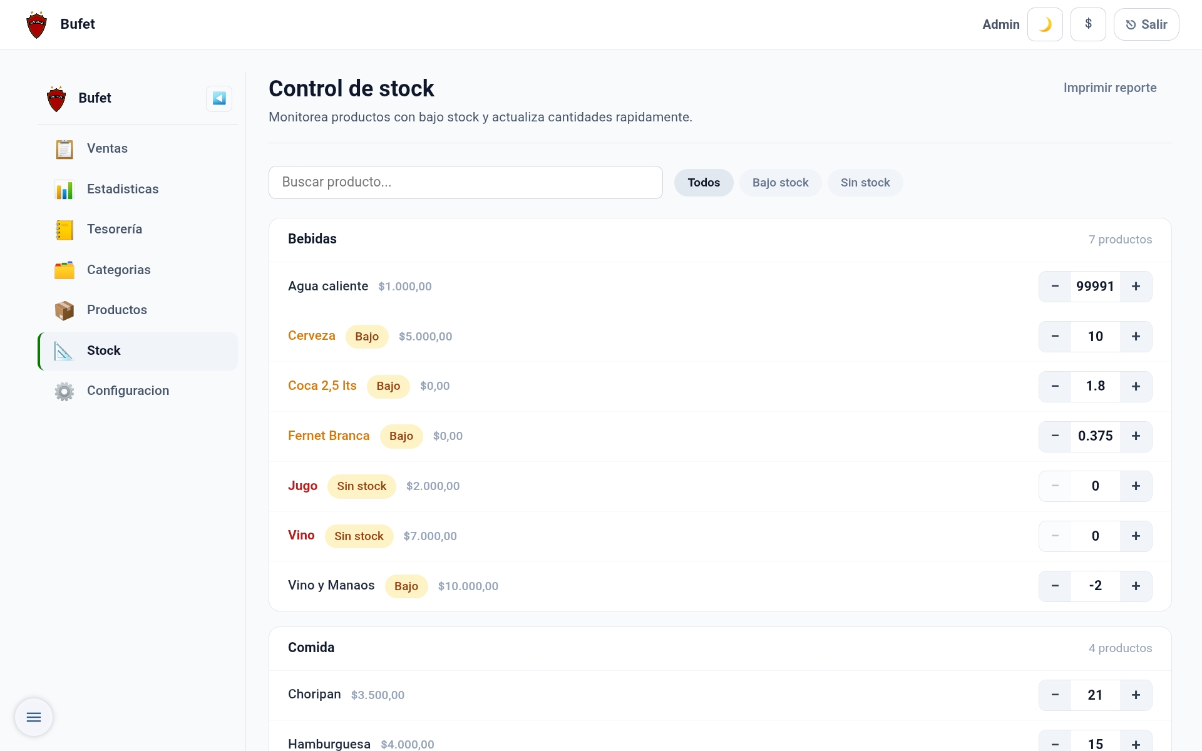This screenshot has width=1202, height=751.
Task: Click the Jugo Sin stock badge
Action: (362, 486)
